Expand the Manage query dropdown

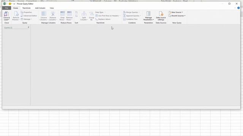[x=26, y=19]
